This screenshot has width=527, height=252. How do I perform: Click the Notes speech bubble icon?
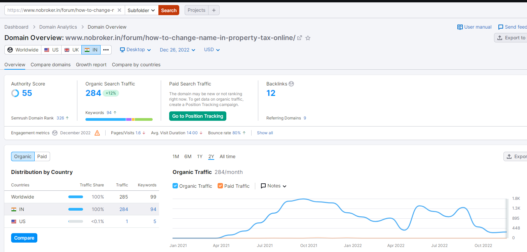tap(263, 186)
